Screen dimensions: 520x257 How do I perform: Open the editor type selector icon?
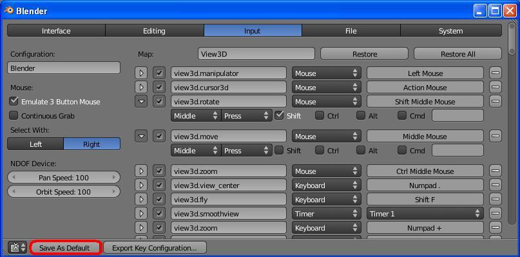tap(17, 247)
